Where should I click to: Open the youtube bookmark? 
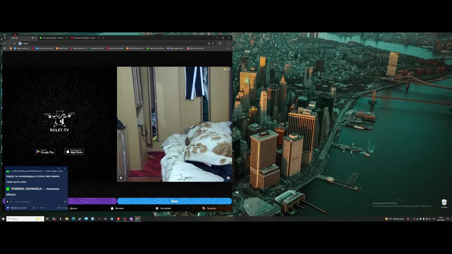[x=115, y=48]
